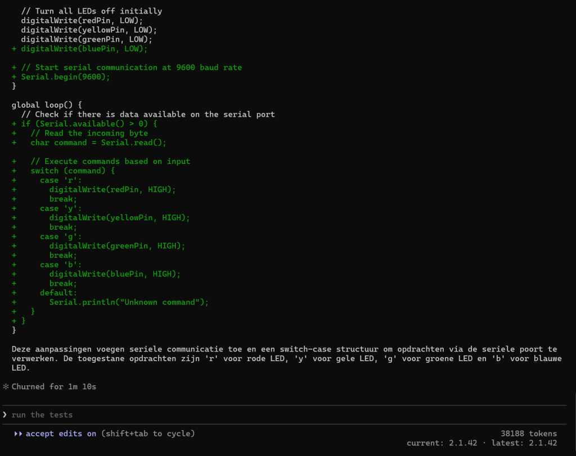Click the shift+tab to cycle hint
576x456 pixels.
click(x=148, y=434)
